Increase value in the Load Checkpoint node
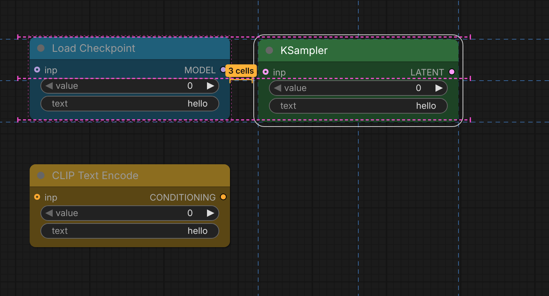 coord(210,86)
